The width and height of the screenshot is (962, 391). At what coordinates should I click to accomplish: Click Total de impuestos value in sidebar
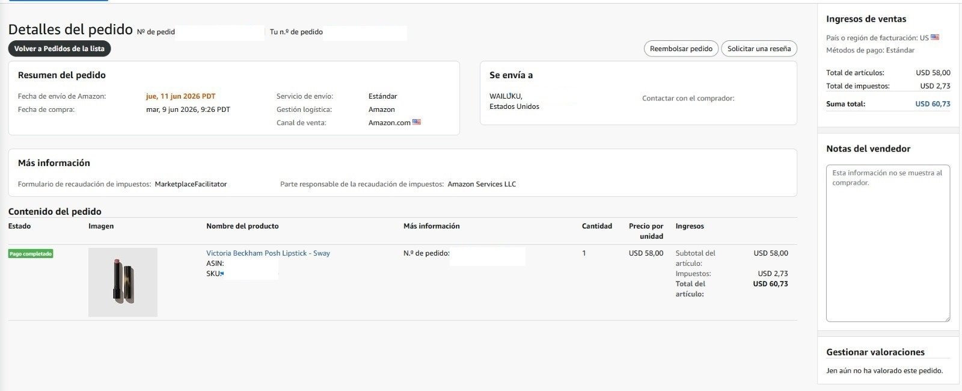935,86
